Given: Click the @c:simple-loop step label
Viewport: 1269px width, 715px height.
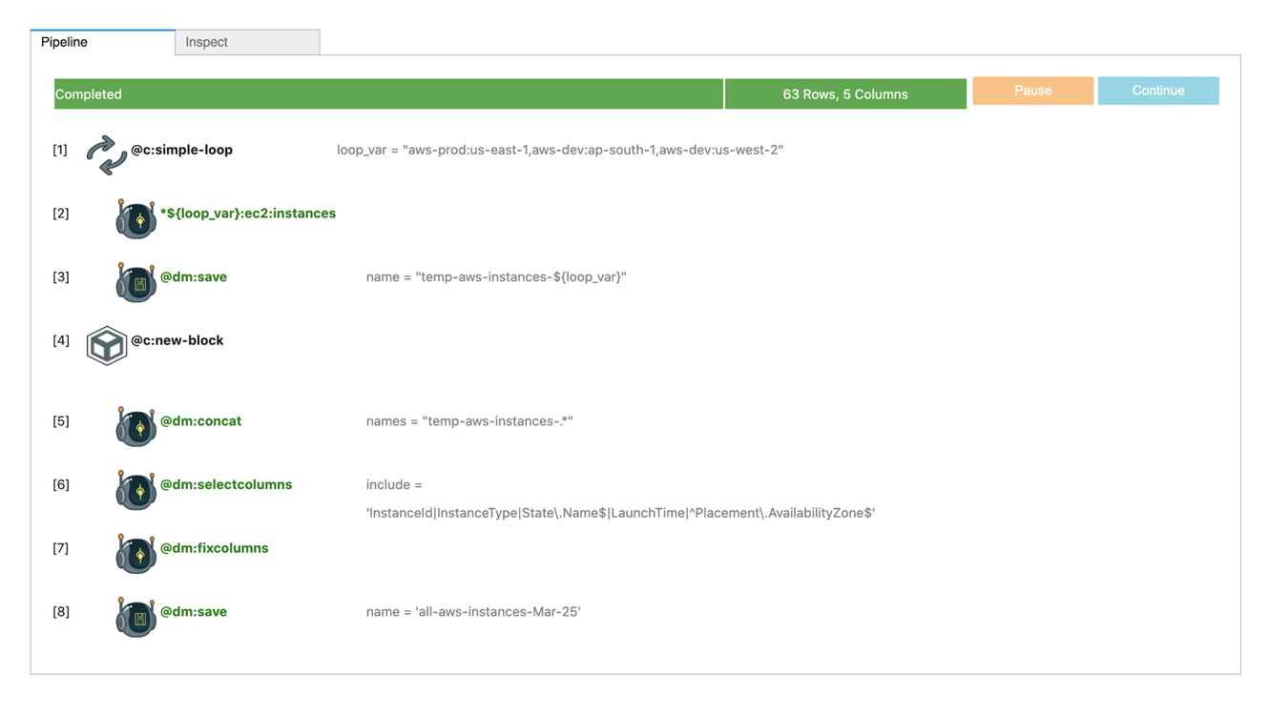Looking at the screenshot, I should [181, 150].
